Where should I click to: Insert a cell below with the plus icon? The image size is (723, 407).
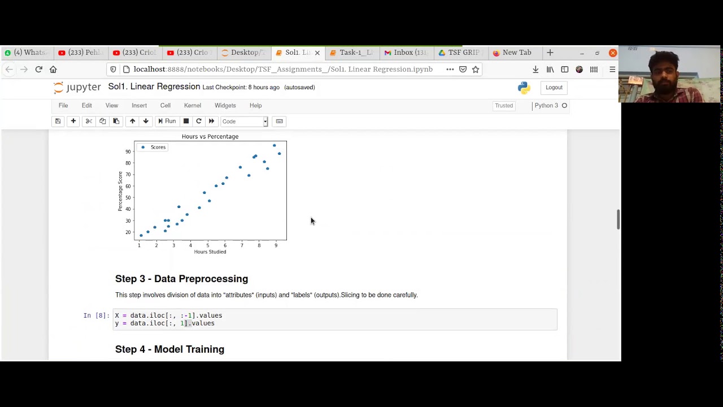[x=73, y=121]
